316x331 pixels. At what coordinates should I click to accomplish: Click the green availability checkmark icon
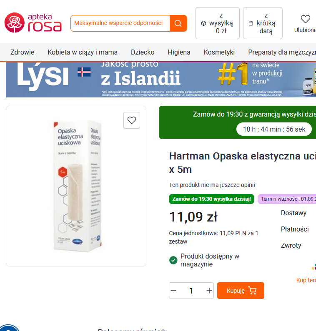coord(173,260)
